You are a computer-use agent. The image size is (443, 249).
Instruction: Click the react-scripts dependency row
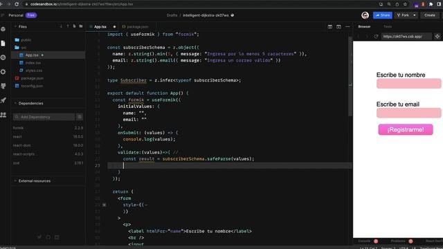point(48,154)
